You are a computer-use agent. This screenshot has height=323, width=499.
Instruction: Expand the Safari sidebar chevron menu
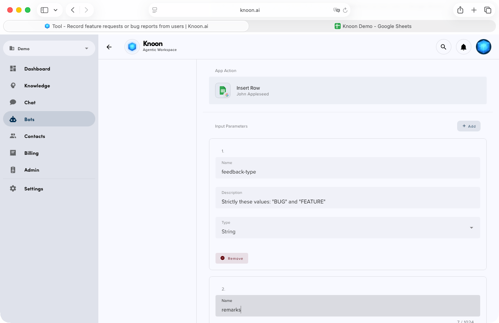(x=55, y=10)
